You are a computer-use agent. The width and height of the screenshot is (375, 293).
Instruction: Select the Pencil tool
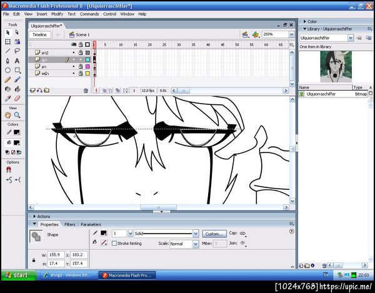pos(7,79)
